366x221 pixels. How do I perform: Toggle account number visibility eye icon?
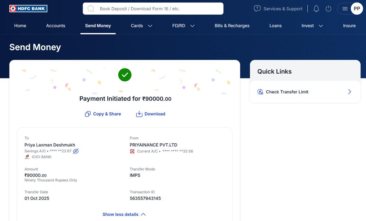coord(76,151)
